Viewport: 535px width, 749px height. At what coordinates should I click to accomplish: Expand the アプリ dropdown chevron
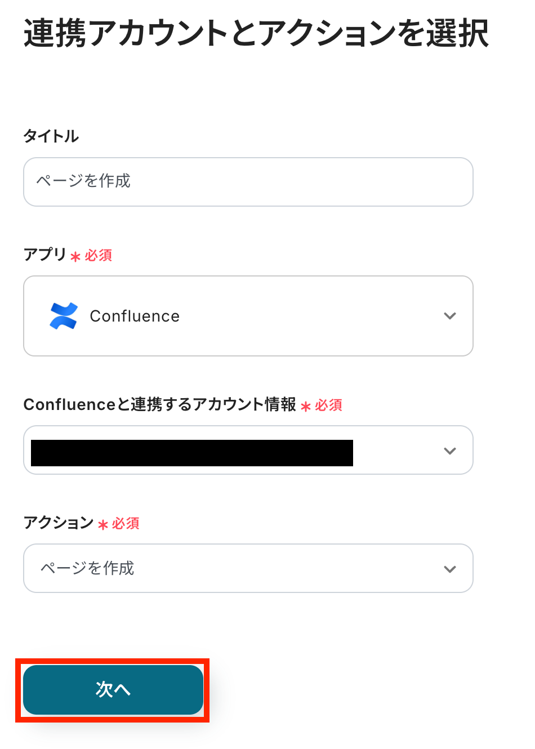[x=449, y=316]
